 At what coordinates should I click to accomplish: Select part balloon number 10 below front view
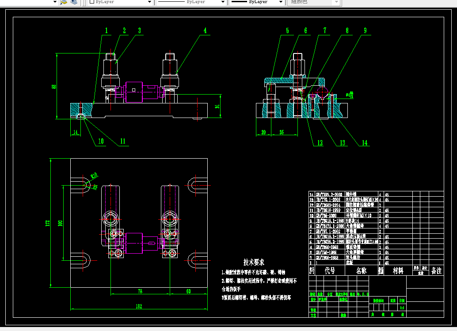[101, 141]
